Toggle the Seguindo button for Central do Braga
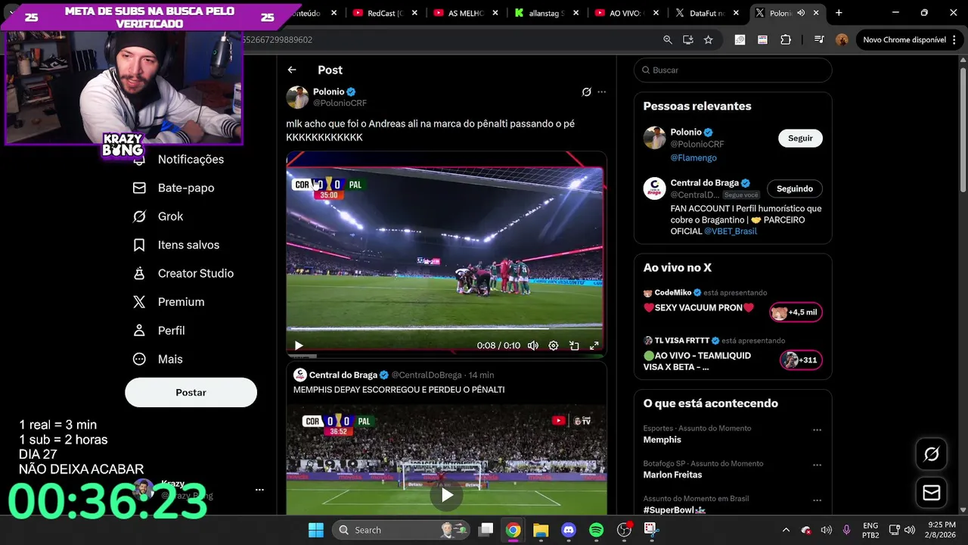968x545 pixels. [x=795, y=188]
